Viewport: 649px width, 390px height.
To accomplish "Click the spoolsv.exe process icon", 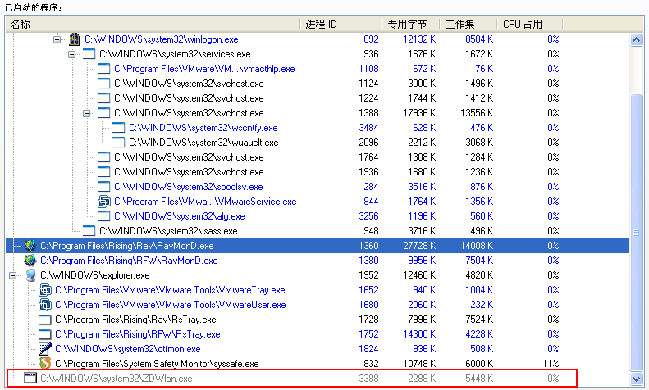I will click(x=104, y=187).
